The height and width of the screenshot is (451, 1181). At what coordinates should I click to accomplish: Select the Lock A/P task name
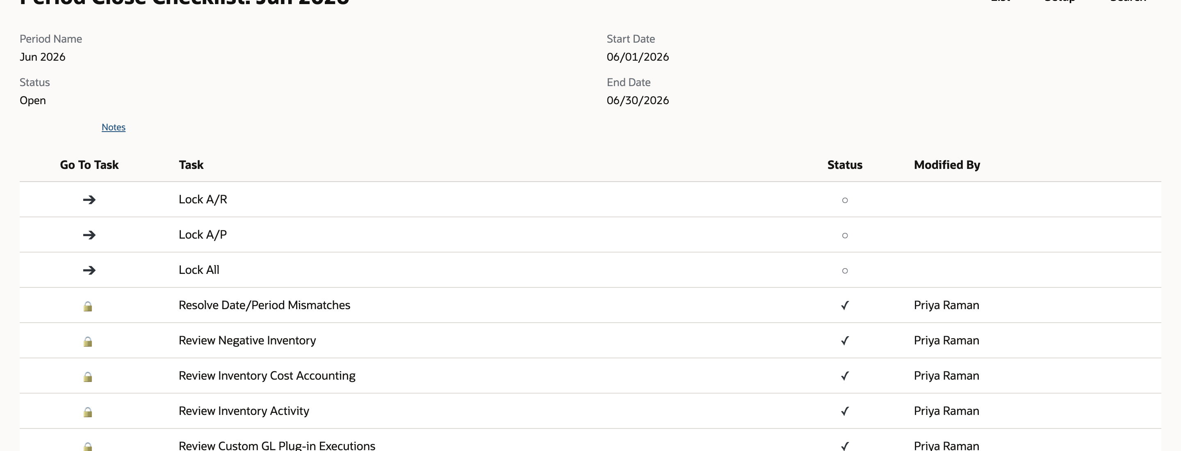[203, 235]
